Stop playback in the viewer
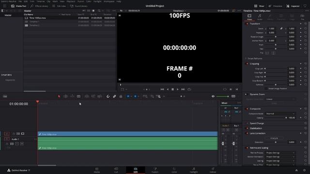Viewport: 310px width, 174px height. 172,89
